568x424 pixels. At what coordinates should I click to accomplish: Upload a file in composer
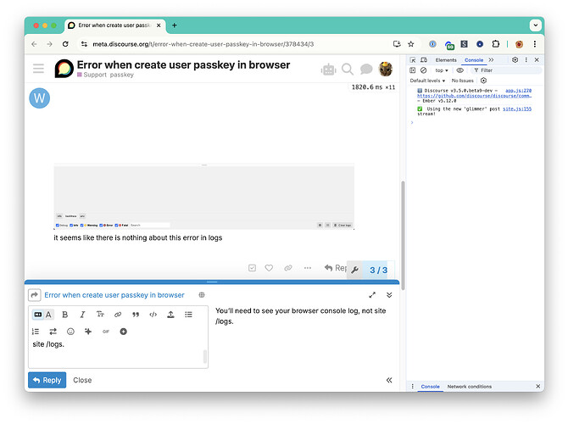pos(170,315)
